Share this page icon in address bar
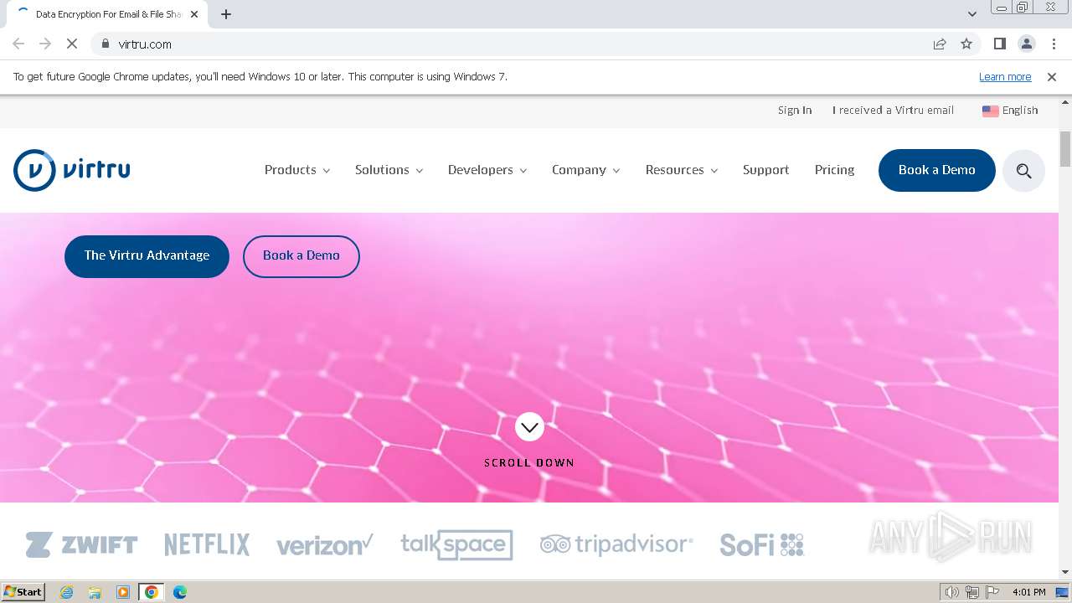Screen dimensions: 1072x603 pyautogui.click(x=940, y=44)
